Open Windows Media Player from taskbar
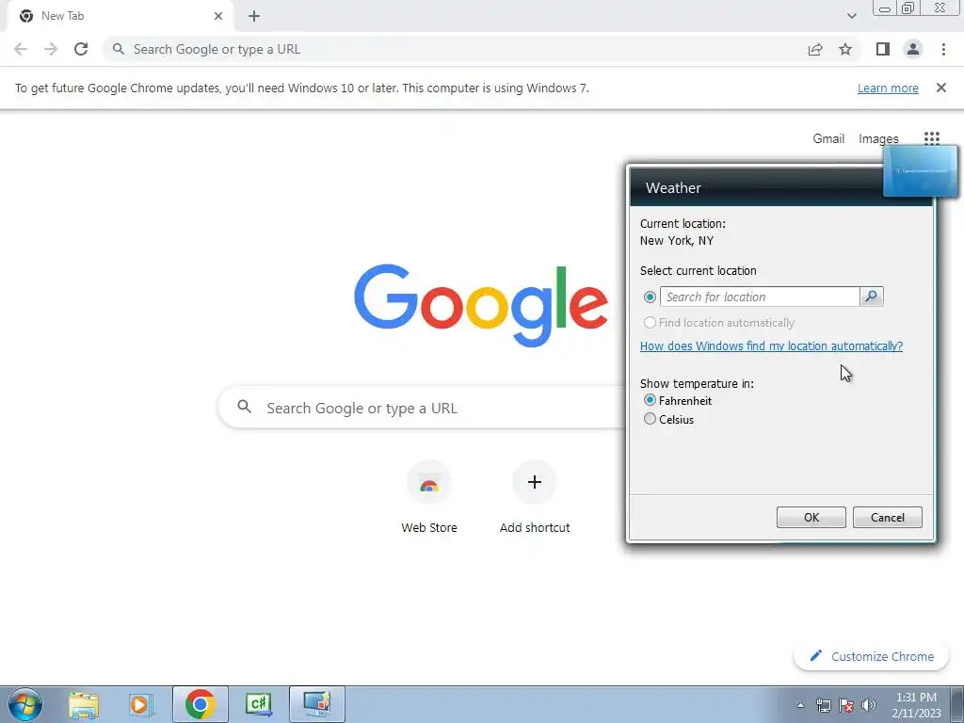 click(139, 704)
